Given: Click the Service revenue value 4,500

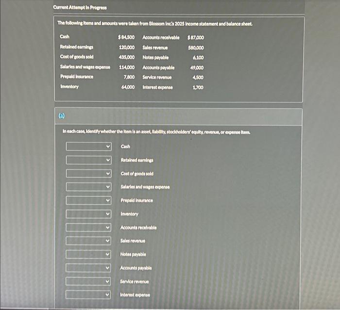Looking at the screenshot, I should 198,77.
